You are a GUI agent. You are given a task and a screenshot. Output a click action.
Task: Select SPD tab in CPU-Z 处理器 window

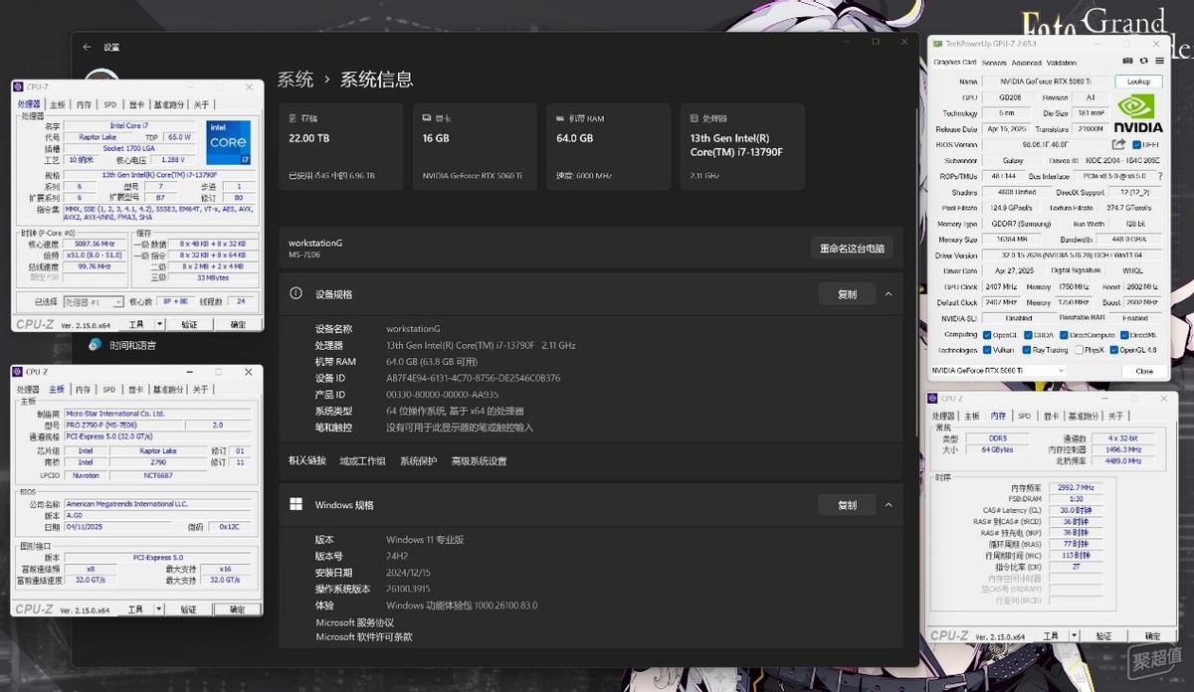[x=110, y=104]
